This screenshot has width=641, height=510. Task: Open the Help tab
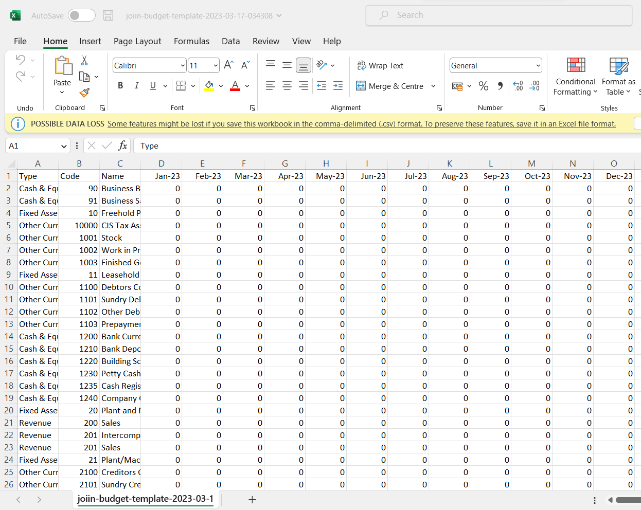[332, 41]
